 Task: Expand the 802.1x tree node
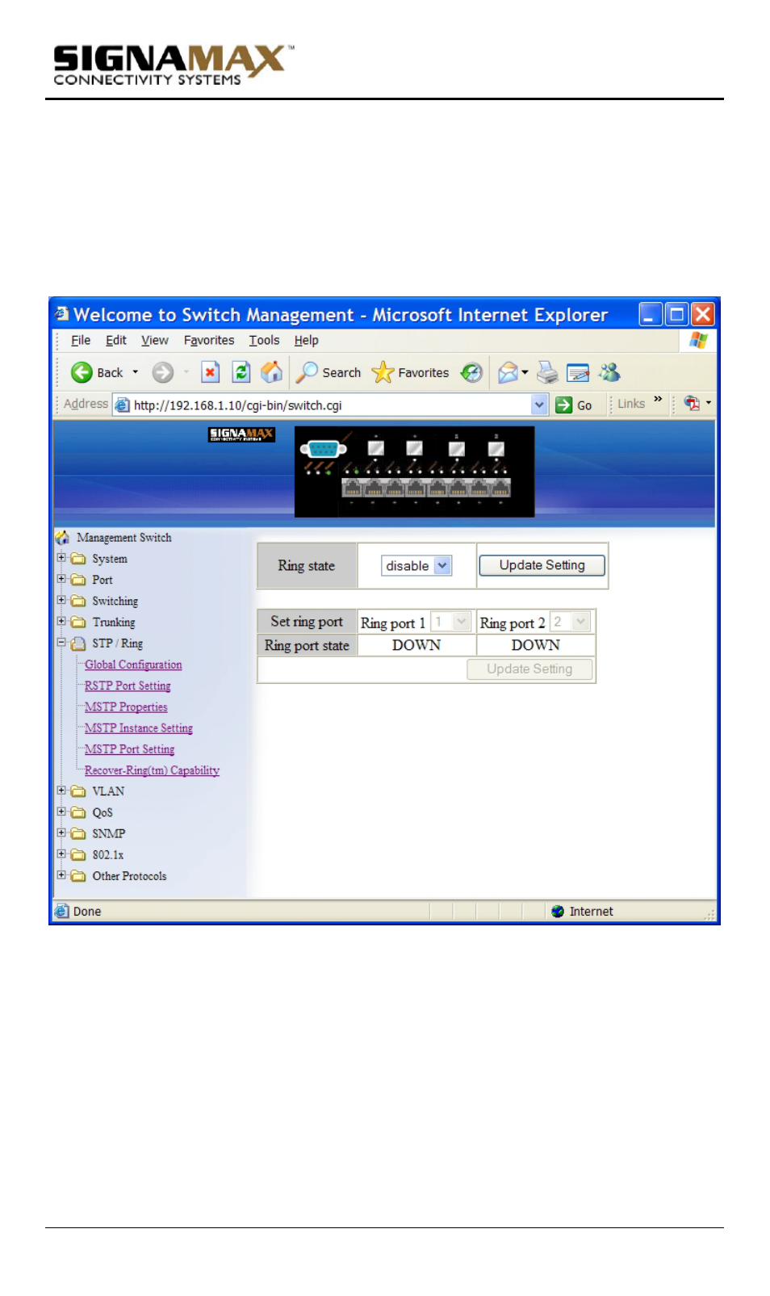(61, 854)
